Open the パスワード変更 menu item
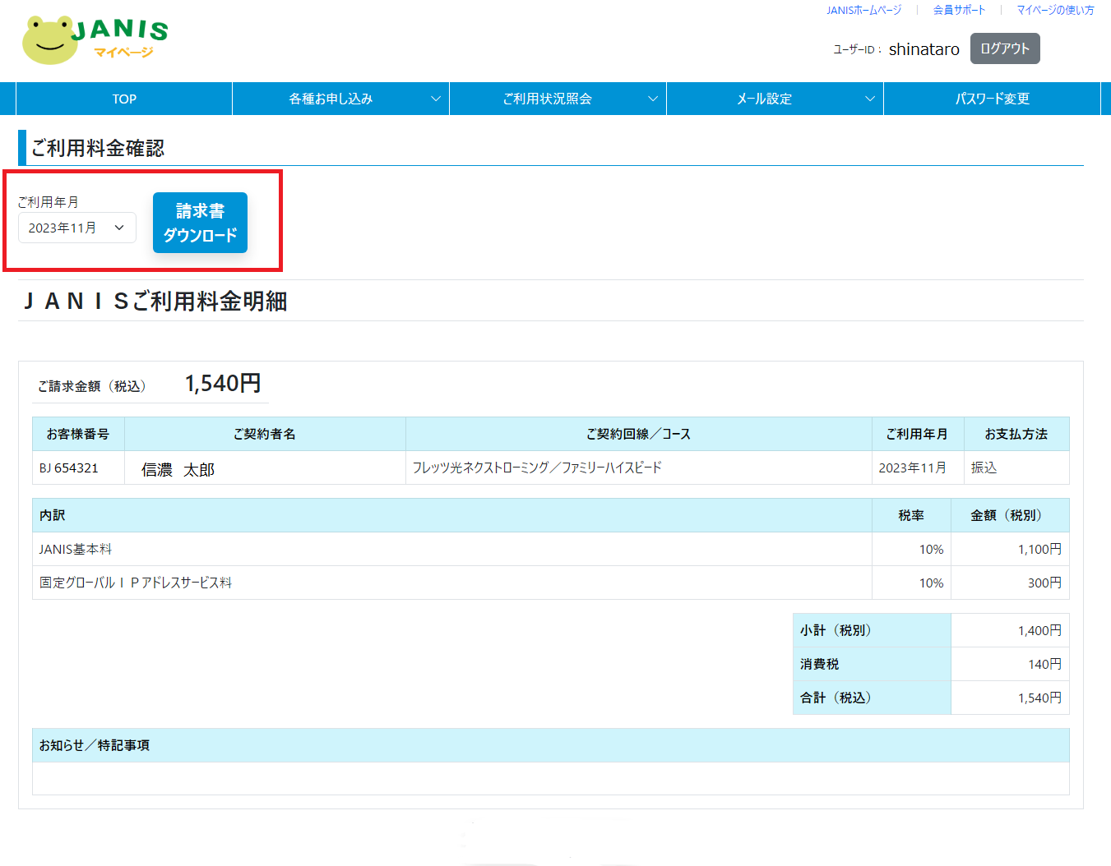Image resolution: width=1111 pixels, height=866 pixels. pyautogui.click(x=992, y=99)
